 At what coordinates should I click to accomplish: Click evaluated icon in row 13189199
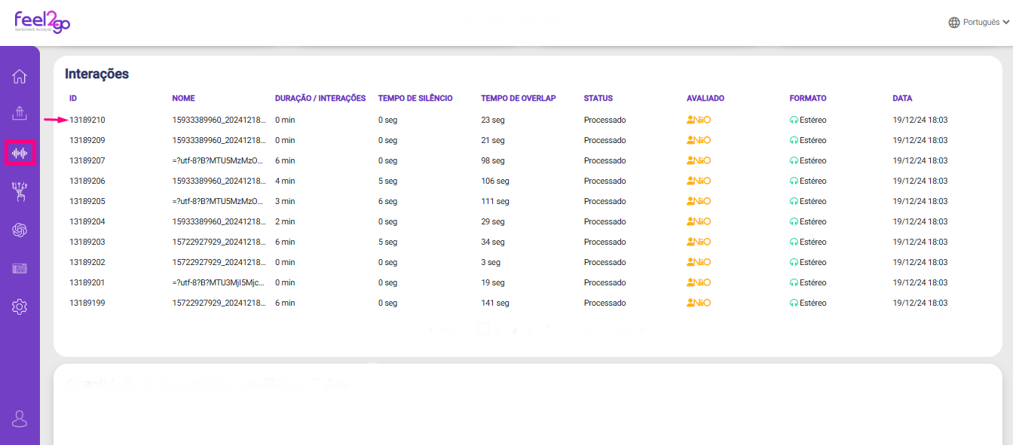click(699, 303)
